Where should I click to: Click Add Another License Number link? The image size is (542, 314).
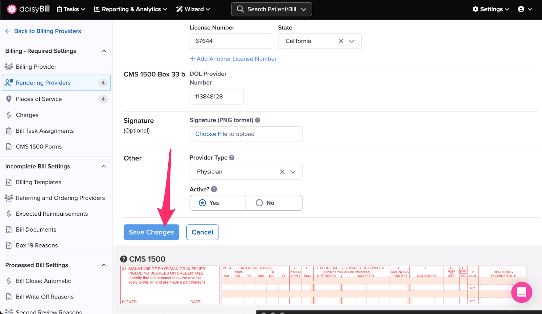click(233, 59)
